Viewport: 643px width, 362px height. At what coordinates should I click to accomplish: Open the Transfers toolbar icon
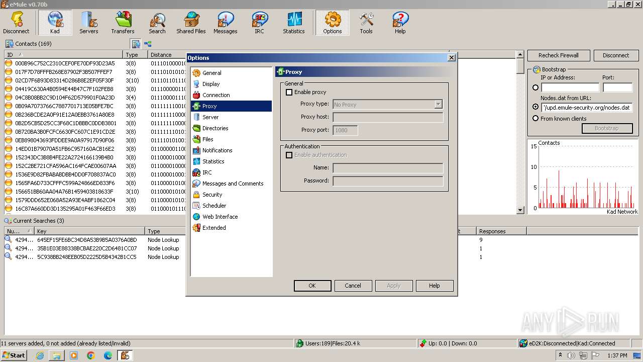click(x=123, y=23)
